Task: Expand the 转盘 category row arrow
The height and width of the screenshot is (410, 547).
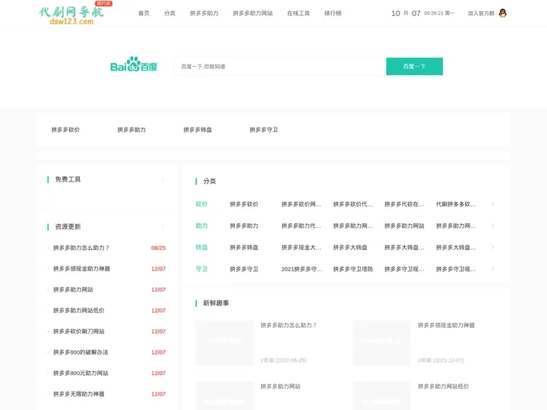Action: (x=492, y=248)
